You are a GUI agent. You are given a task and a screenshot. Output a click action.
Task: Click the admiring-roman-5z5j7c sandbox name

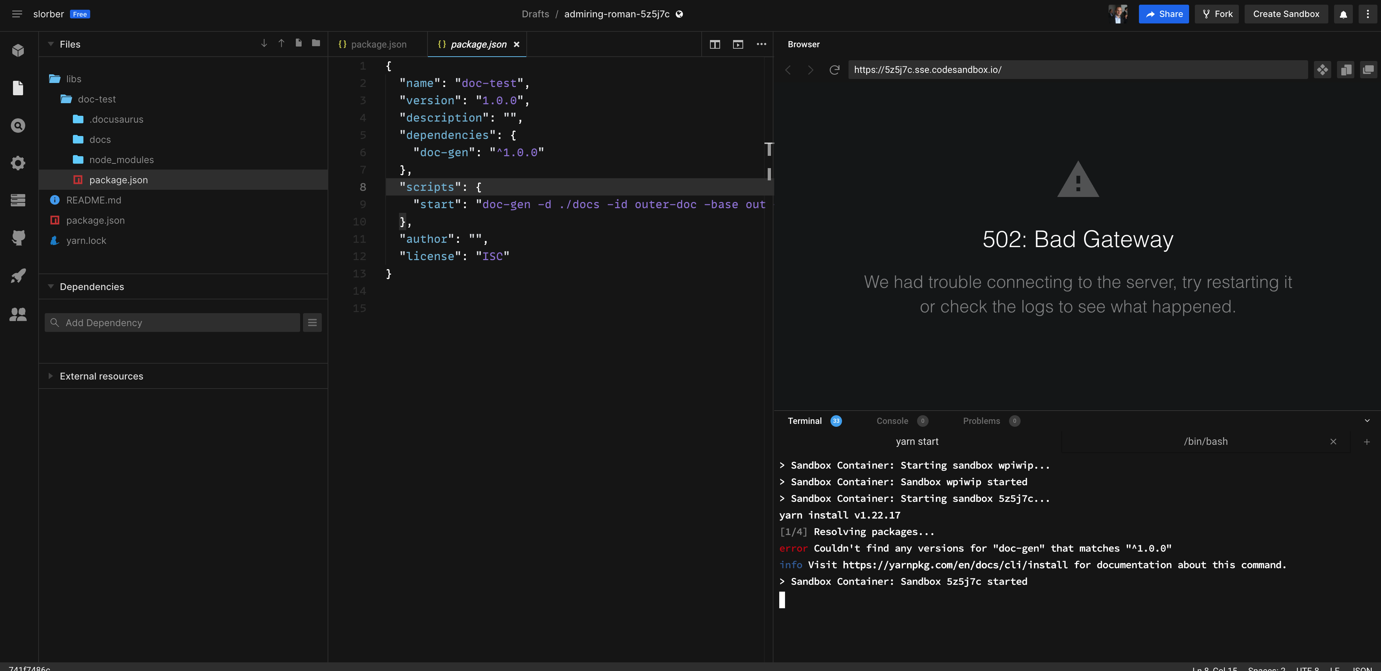(617, 14)
